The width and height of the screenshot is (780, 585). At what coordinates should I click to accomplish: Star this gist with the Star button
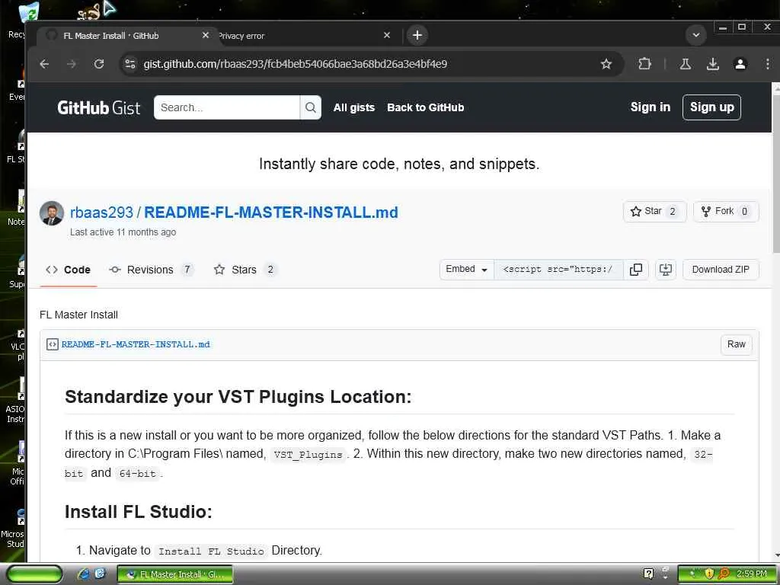point(654,211)
